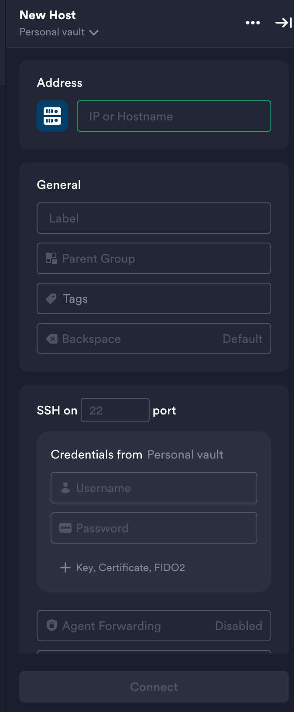
Task: Click the Label input field
Action: pyautogui.click(x=154, y=218)
